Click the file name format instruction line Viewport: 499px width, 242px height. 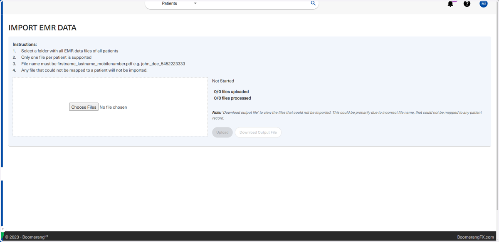[103, 64]
